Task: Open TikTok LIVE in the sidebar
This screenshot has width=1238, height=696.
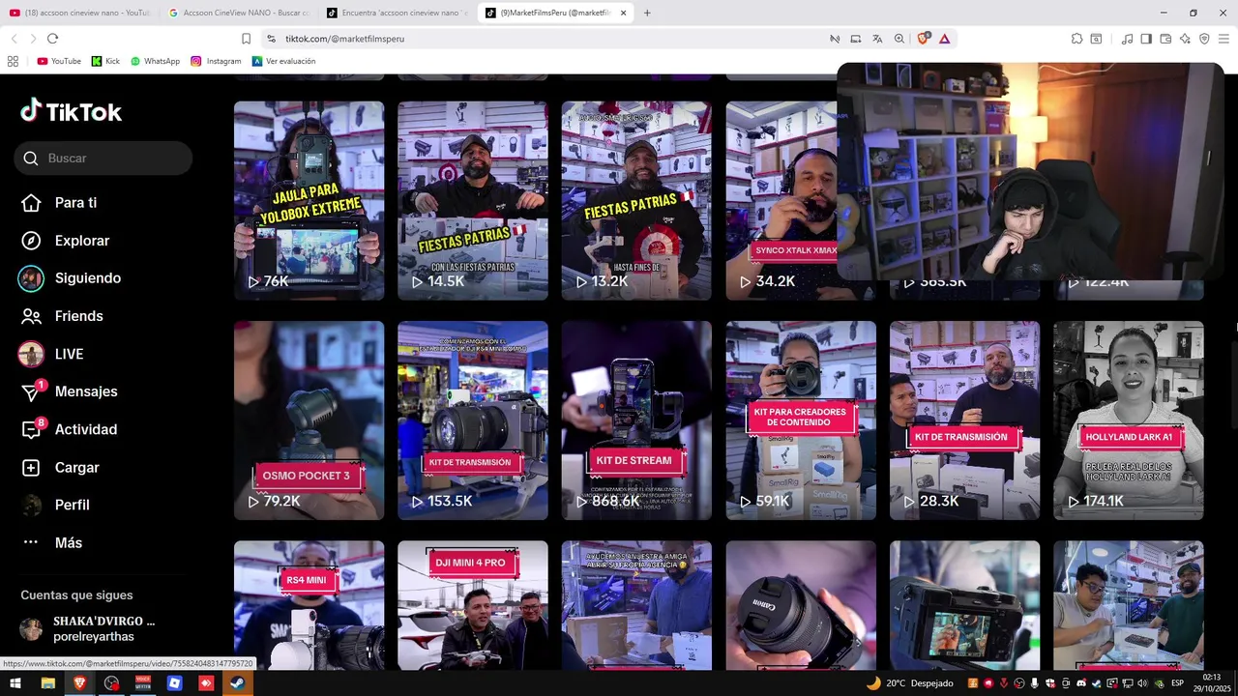Action: coord(51,354)
